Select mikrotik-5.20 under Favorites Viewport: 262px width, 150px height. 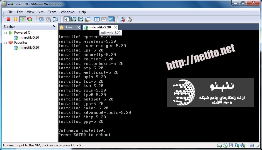[x=29, y=48]
